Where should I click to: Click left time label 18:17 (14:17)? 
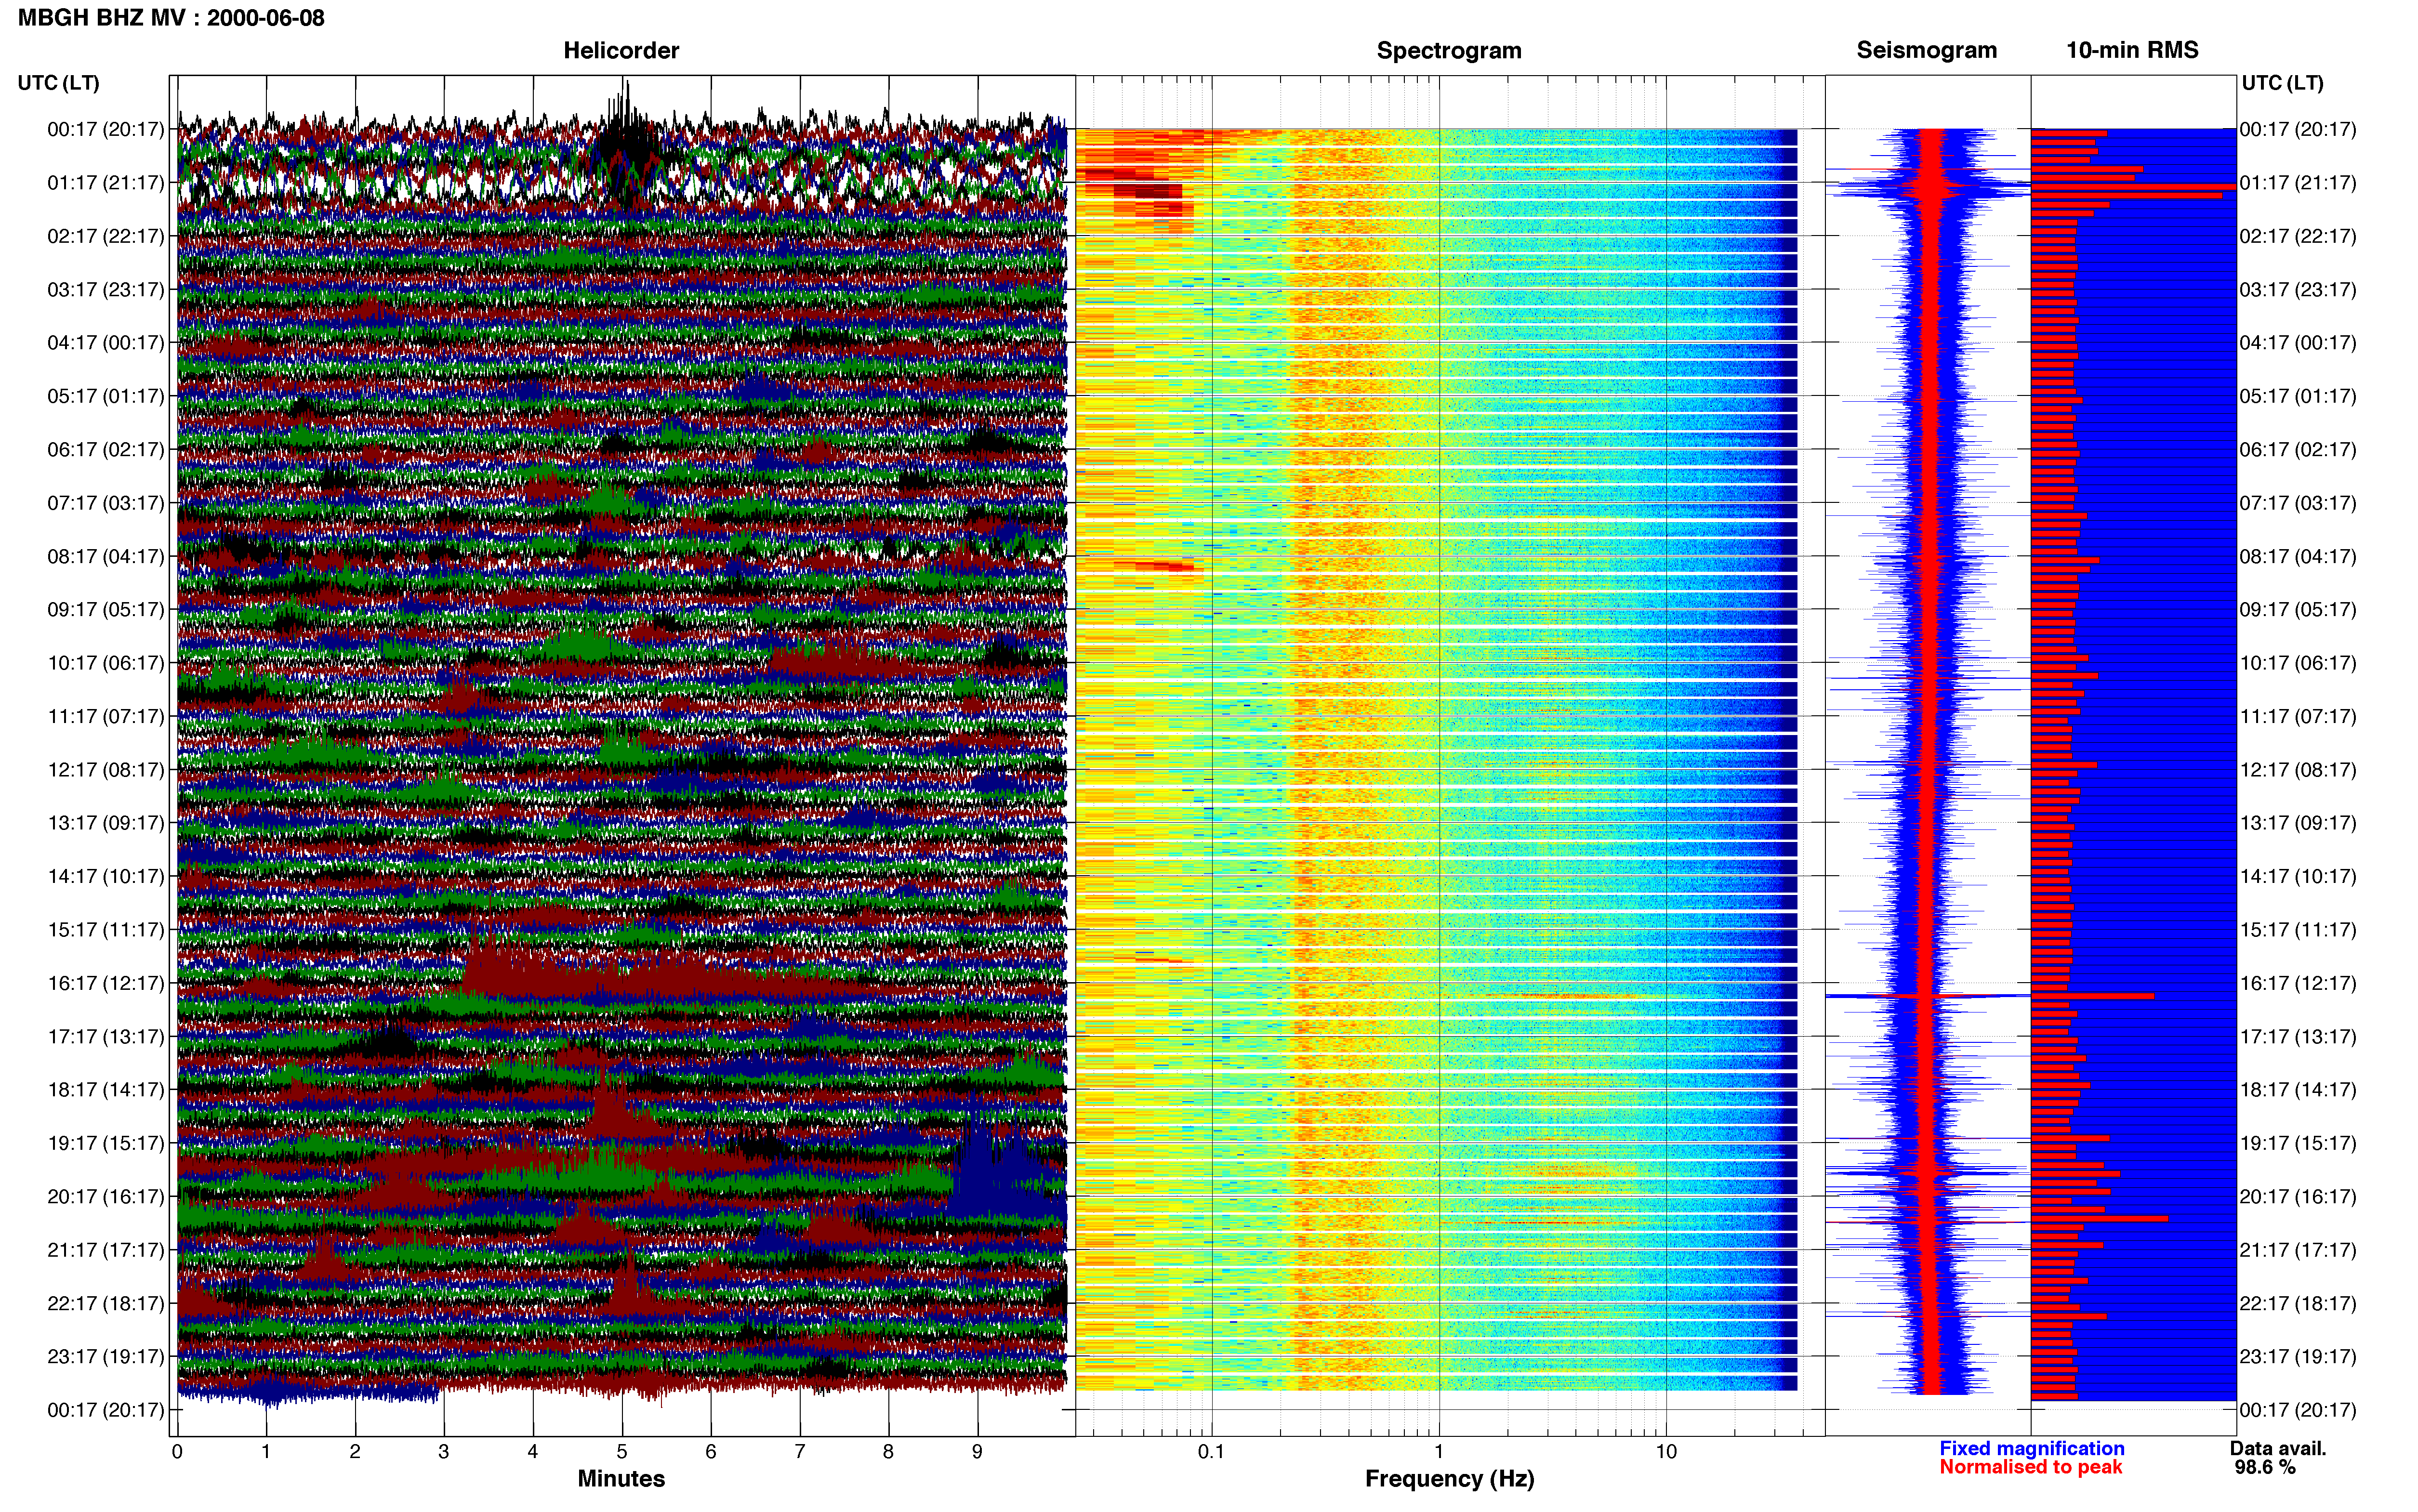coord(106,1089)
